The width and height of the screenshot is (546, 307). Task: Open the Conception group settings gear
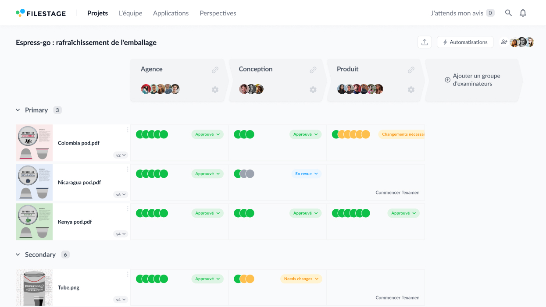313,89
